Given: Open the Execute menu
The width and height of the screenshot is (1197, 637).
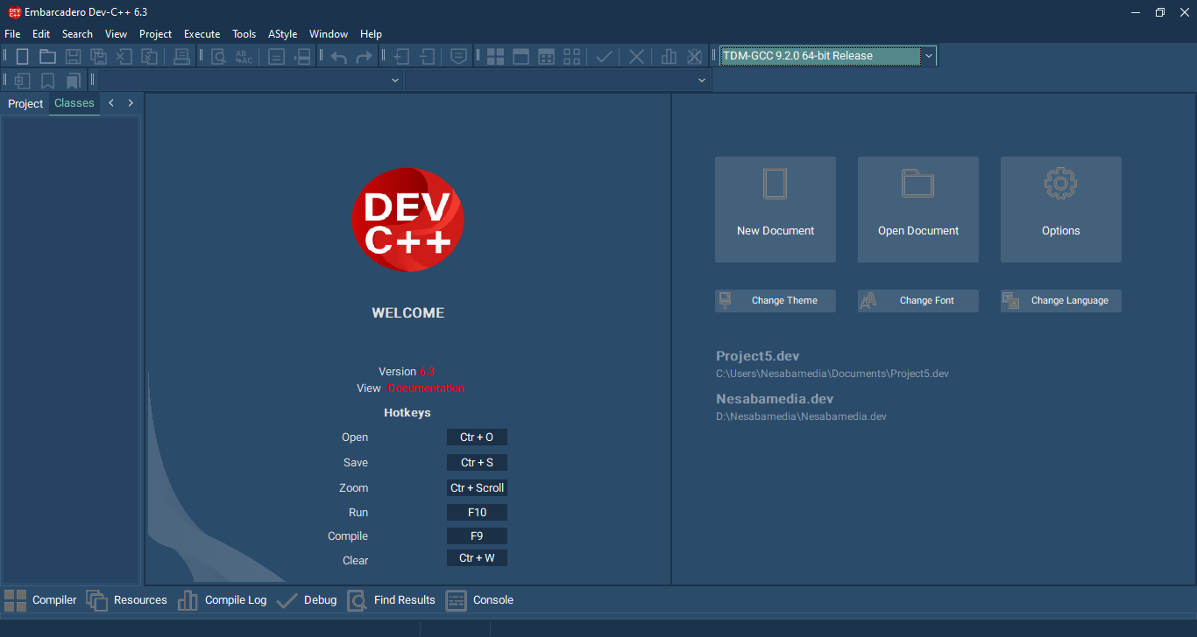Looking at the screenshot, I should point(202,34).
